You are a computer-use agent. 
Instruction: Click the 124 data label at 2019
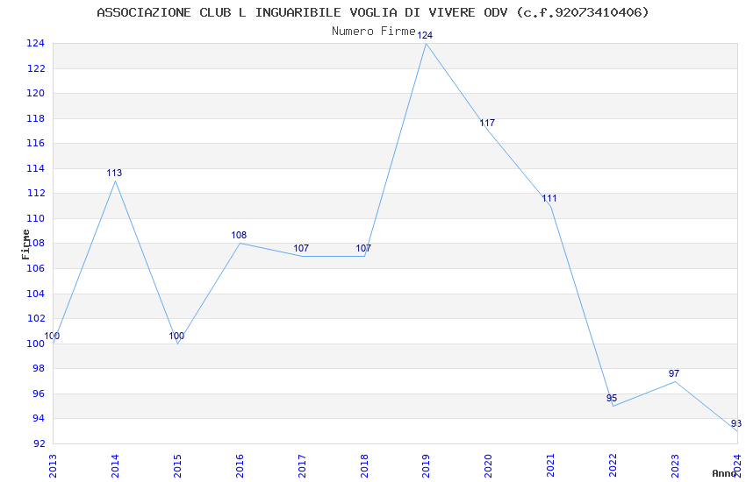click(x=425, y=35)
